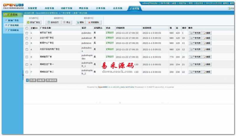Edit the row with ID 5

207,57
